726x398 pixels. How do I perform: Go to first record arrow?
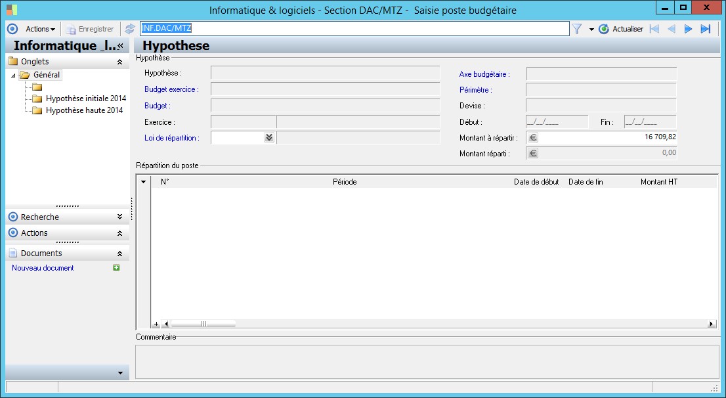(654, 29)
